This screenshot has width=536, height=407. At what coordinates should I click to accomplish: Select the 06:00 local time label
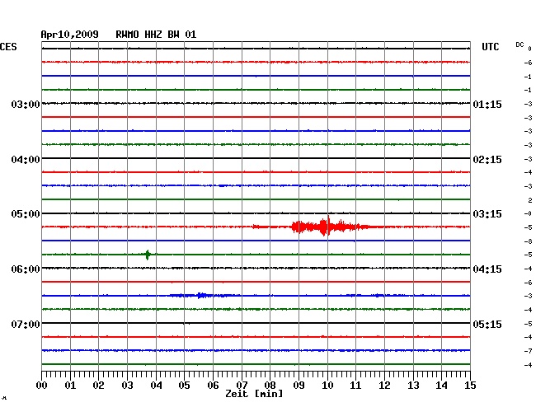pyautogui.click(x=26, y=269)
